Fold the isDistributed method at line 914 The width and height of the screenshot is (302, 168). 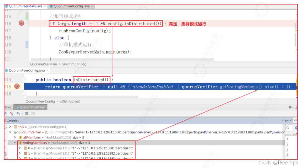pos(24,79)
